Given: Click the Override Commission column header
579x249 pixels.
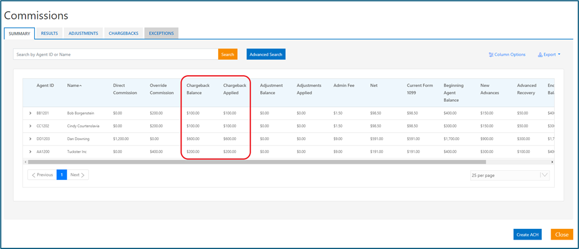Looking at the screenshot, I should point(161,89).
